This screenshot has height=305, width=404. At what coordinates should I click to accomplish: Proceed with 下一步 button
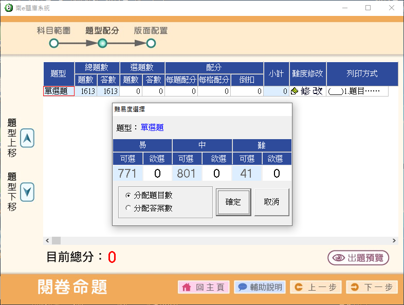[372, 287]
